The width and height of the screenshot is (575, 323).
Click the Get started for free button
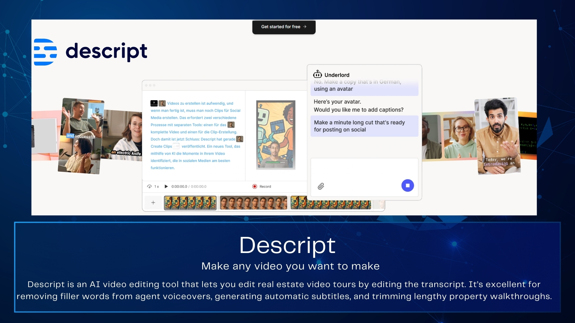(284, 27)
